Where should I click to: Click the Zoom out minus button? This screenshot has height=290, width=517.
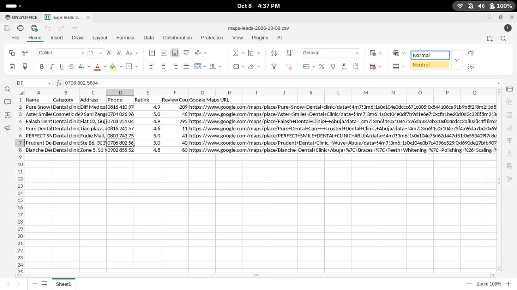(x=469, y=284)
